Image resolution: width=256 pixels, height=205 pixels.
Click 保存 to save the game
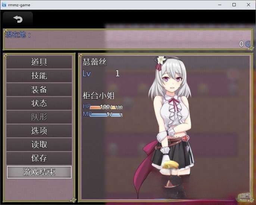39,158
